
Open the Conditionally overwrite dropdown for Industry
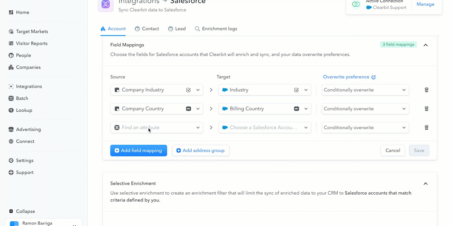[x=365, y=90]
